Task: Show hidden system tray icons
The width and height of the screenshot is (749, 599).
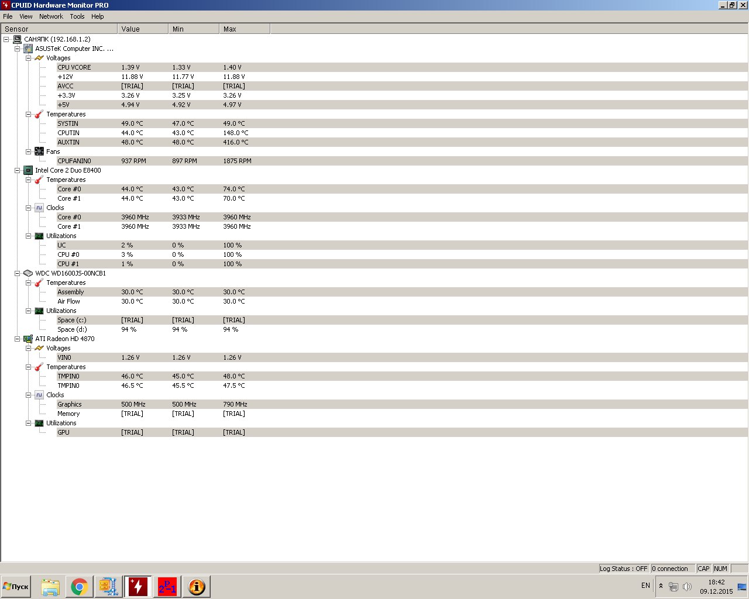Action: (x=661, y=586)
